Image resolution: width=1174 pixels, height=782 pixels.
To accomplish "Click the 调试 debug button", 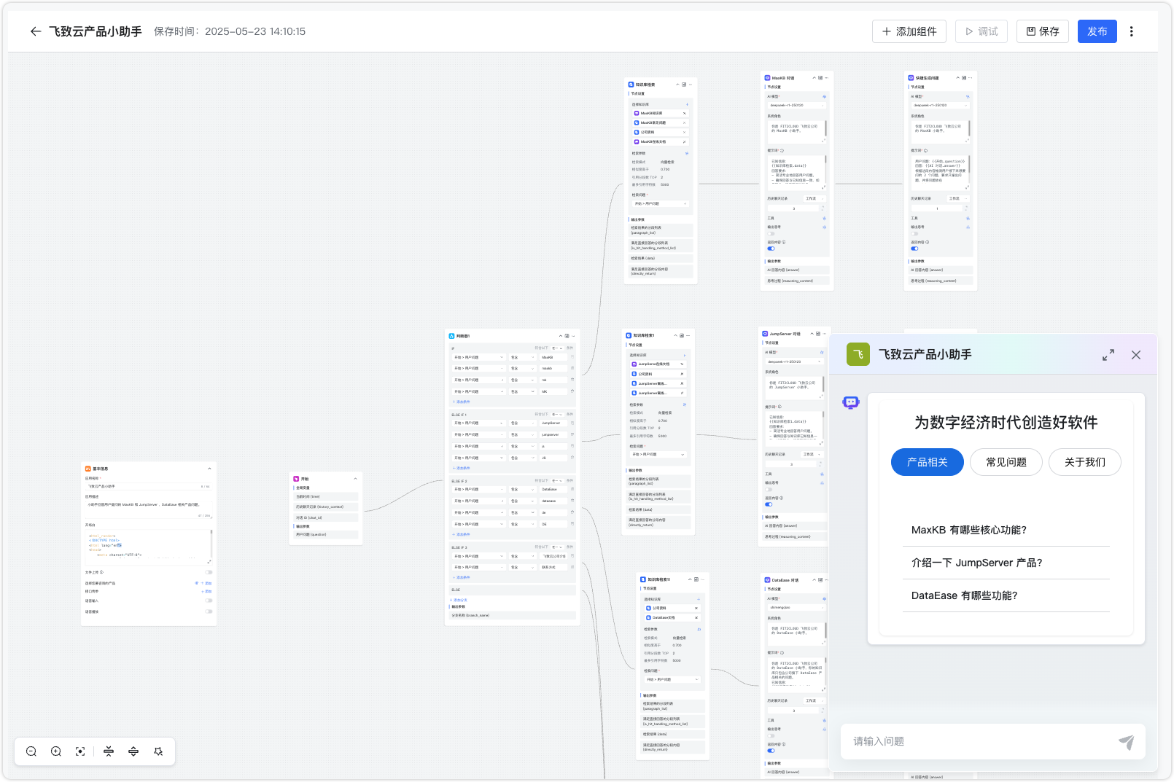I will (x=981, y=31).
